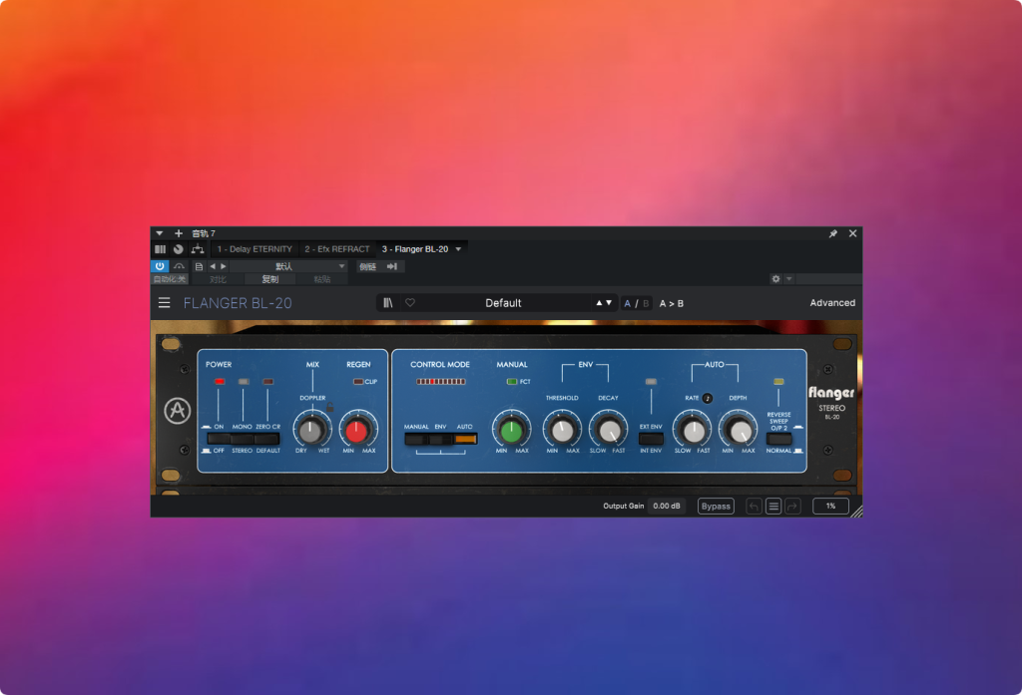Click the ENV DECAY knob

pos(609,430)
